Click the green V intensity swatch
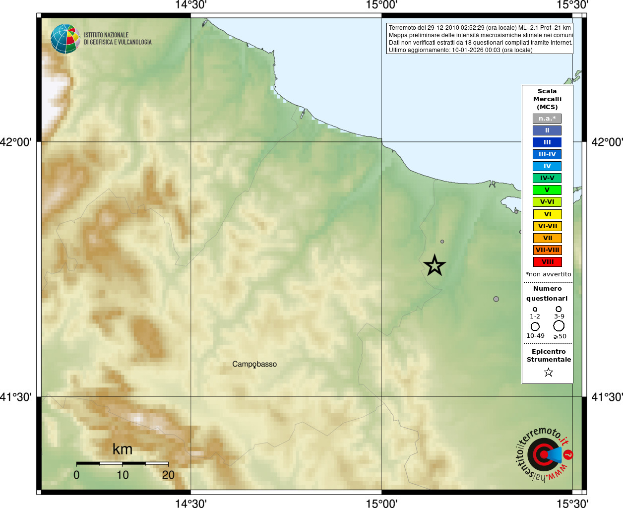This screenshot has width=623, height=508. point(547,190)
